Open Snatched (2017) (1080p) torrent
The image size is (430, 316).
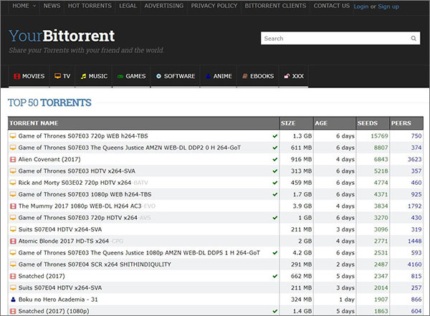point(54,311)
